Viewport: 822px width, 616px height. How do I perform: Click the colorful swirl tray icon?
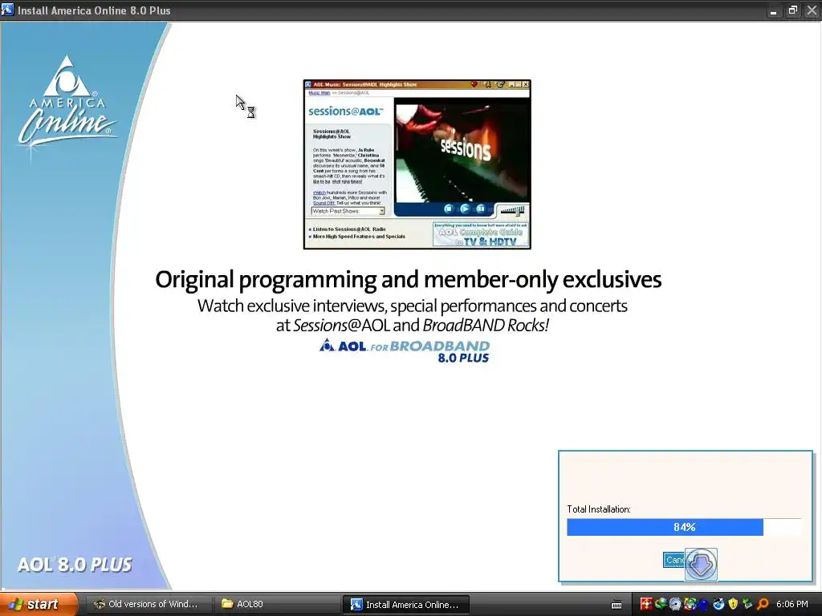click(x=690, y=604)
